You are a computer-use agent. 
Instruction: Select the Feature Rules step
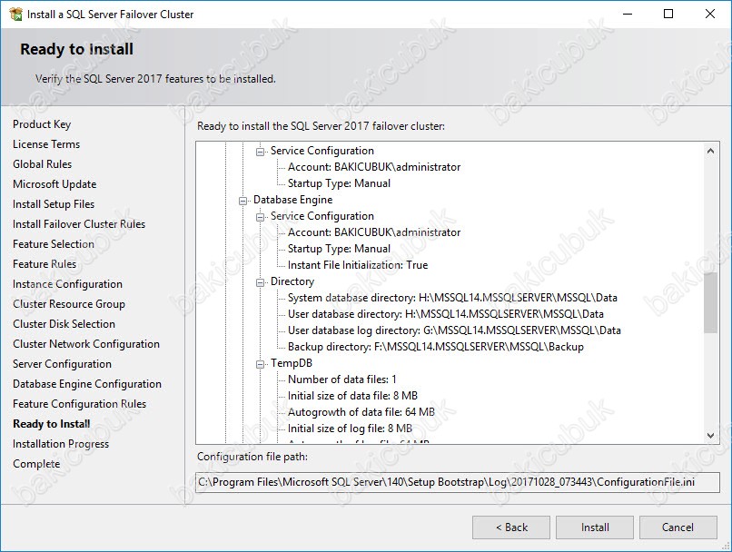coord(45,264)
